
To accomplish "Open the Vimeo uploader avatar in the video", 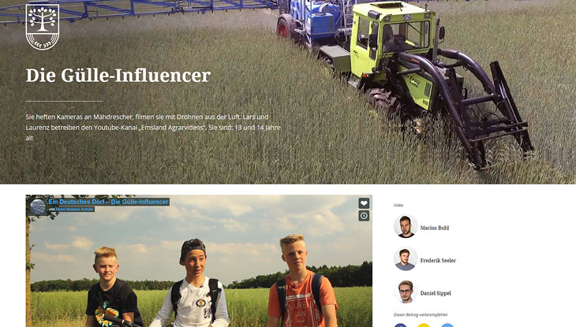I will [38, 206].
